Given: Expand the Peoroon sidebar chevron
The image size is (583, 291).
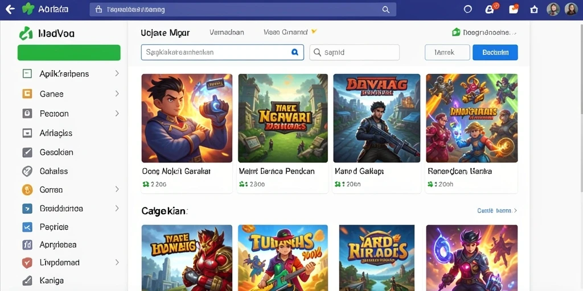Looking at the screenshot, I should pos(117,113).
